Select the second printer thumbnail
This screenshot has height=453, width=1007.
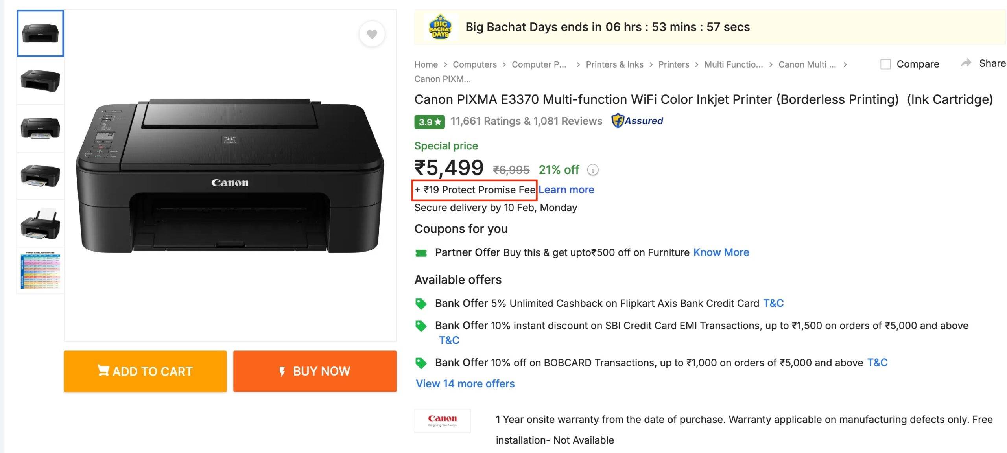point(40,81)
